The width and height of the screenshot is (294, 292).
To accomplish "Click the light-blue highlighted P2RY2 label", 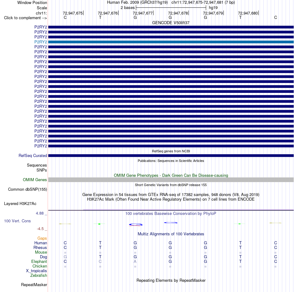I will click(x=41, y=42).
